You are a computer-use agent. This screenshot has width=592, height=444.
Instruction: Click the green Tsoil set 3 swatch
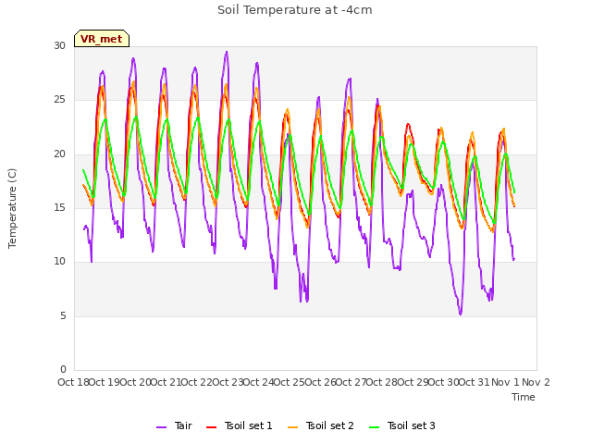pos(375,427)
